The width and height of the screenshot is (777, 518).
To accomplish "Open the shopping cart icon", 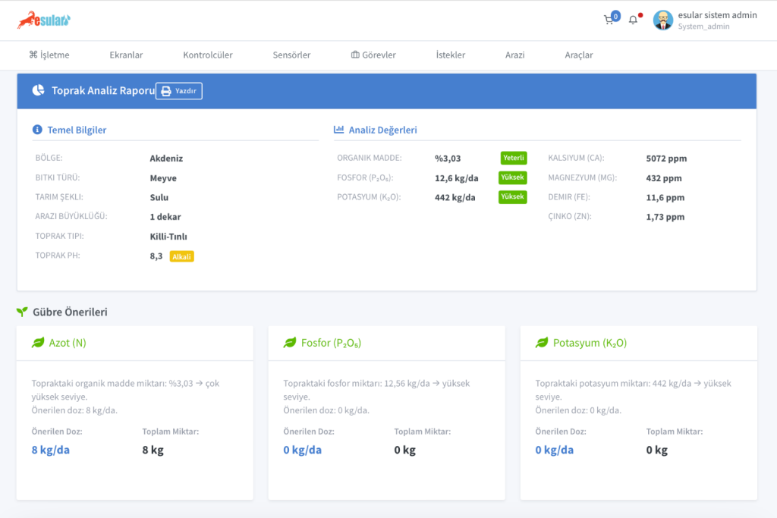I will tap(609, 20).
